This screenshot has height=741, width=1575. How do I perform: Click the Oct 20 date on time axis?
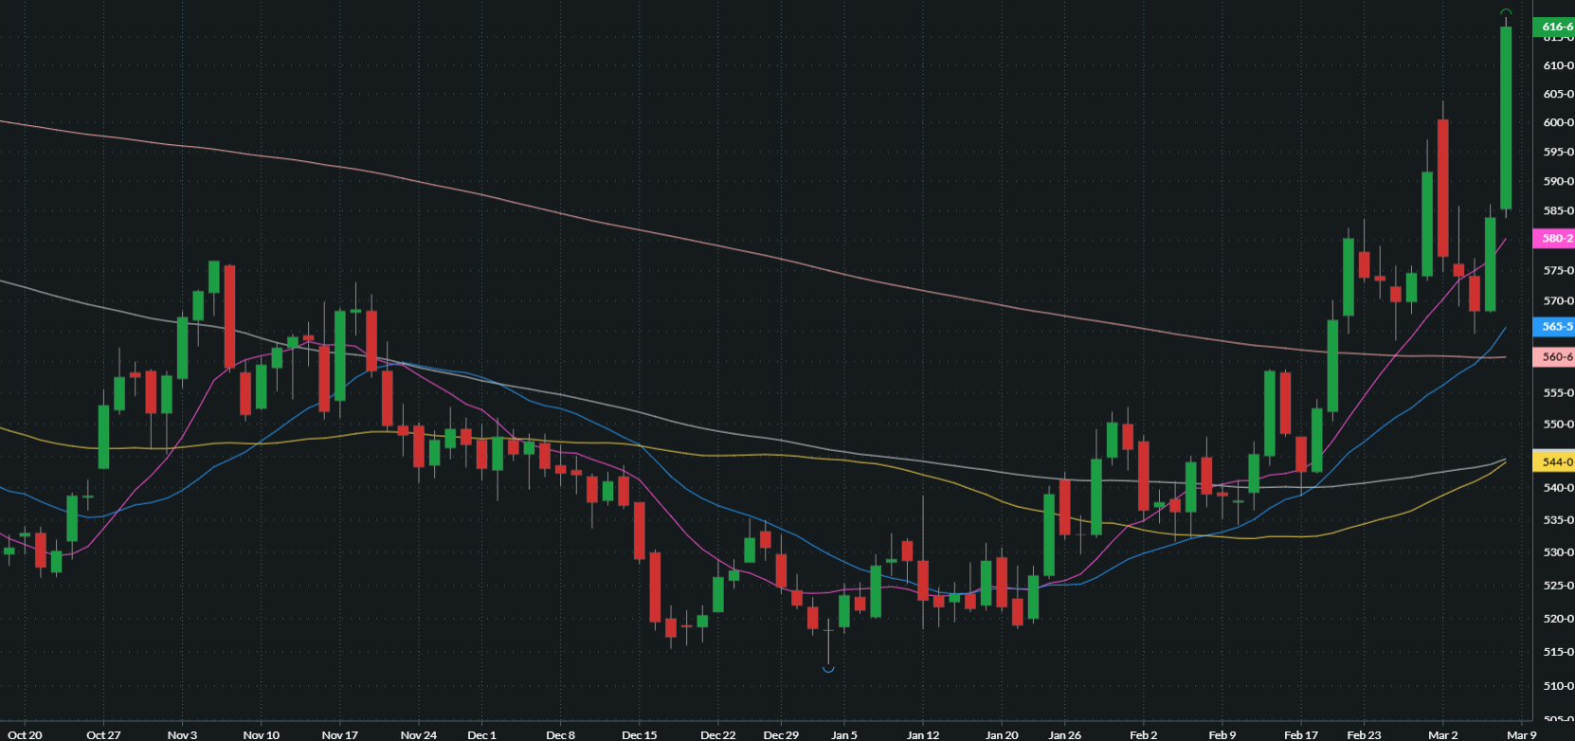pyautogui.click(x=25, y=734)
